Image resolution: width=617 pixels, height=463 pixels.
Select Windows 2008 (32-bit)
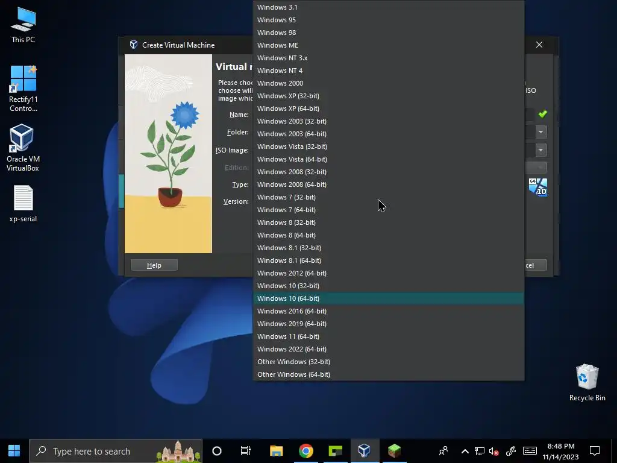click(x=389, y=172)
